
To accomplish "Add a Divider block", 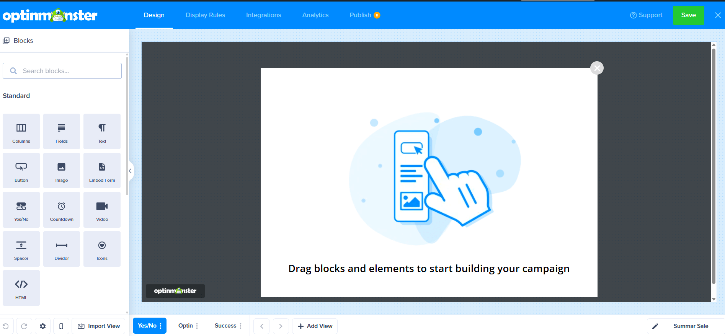I will pos(62,249).
